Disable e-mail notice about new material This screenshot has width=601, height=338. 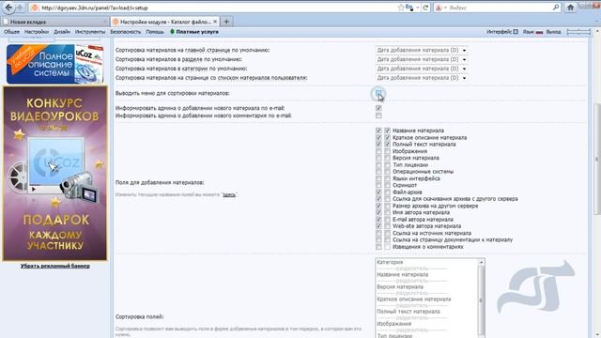coord(378,108)
